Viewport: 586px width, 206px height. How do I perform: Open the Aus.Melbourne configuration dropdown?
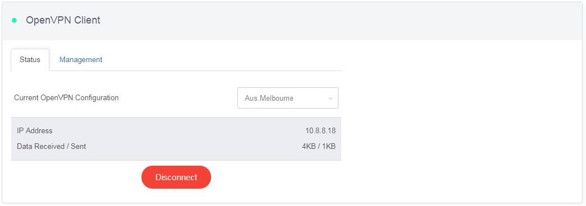pyautogui.click(x=288, y=98)
